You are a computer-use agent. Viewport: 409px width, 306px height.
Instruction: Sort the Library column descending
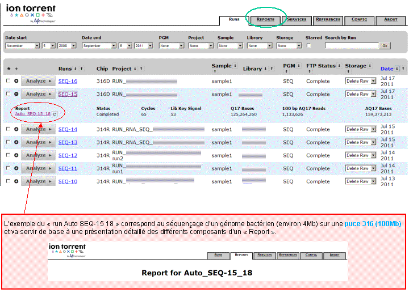click(265, 69)
